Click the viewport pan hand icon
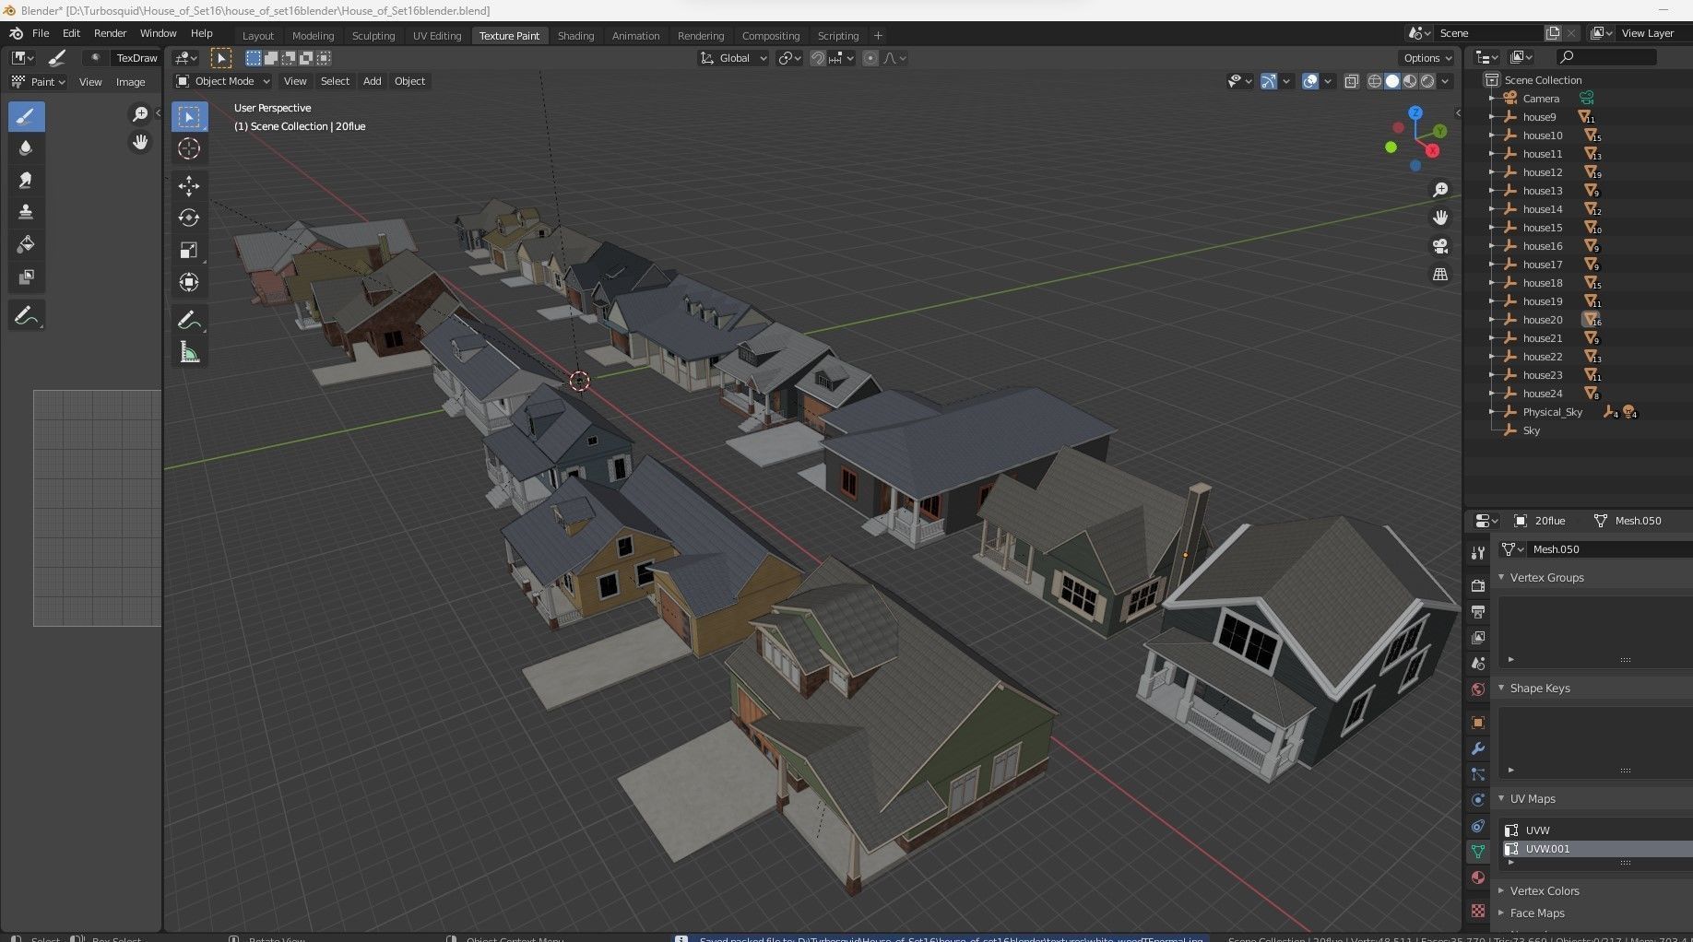1693x942 pixels. (x=1439, y=218)
